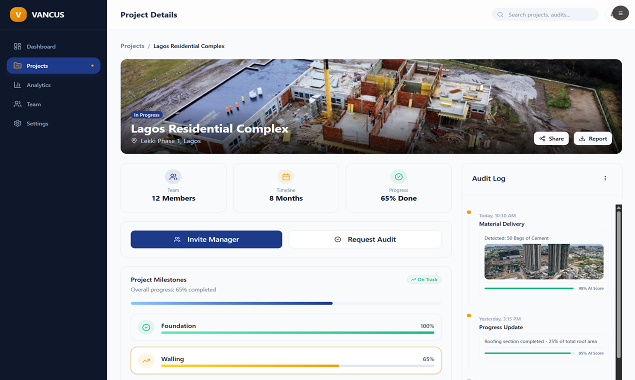This screenshot has width=635, height=380.
Task: Click Lagos Residential Complex breadcrumb text
Action: pyautogui.click(x=189, y=46)
